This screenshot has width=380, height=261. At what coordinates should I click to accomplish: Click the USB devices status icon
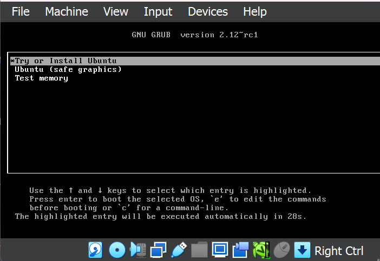(x=179, y=250)
